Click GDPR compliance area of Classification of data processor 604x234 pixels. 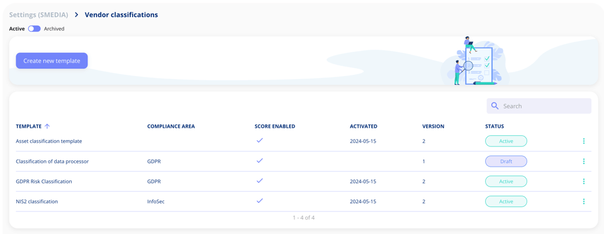pyautogui.click(x=154, y=161)
